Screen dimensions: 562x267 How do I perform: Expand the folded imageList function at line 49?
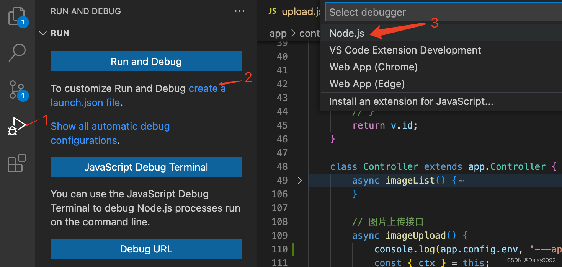coord(300,180)
